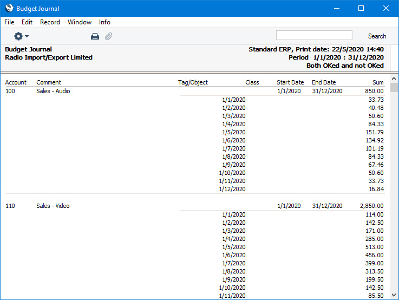Click the Sales - Audio comment
Screen dimensions: 399x300
click(53, 91)
